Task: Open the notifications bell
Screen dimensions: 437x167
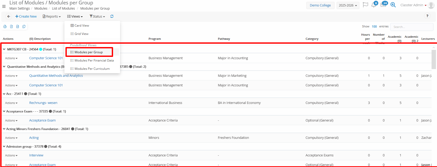Action: [x=374, y=5]
